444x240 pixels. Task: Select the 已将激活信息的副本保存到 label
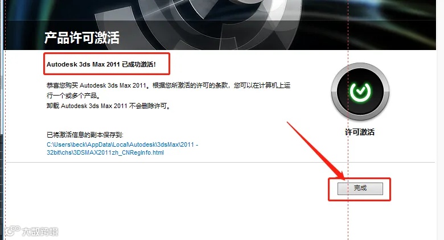click(x=85, y=134)
